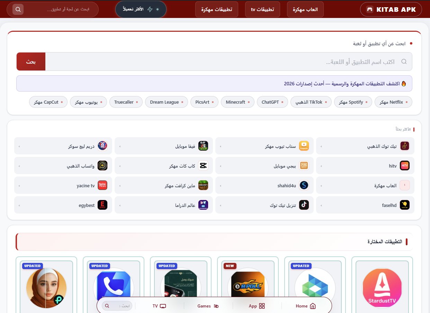Expand the faselhd list entry chevron
Screen dimensions: 430x313
click(x=321, y=205)
